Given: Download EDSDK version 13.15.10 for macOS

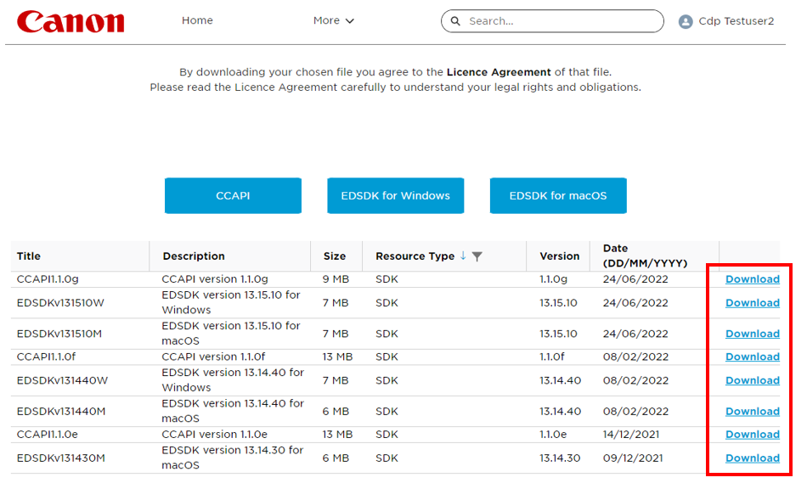Looking at the screenshot, I should 752,333.
